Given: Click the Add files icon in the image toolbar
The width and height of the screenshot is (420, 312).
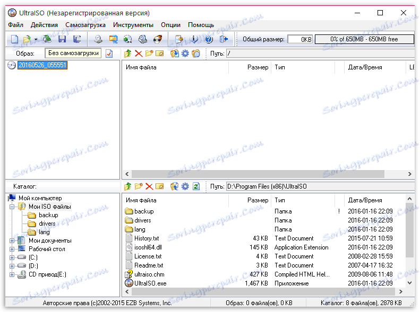Looking at the screenshot, I should click(x=174, y=54).
